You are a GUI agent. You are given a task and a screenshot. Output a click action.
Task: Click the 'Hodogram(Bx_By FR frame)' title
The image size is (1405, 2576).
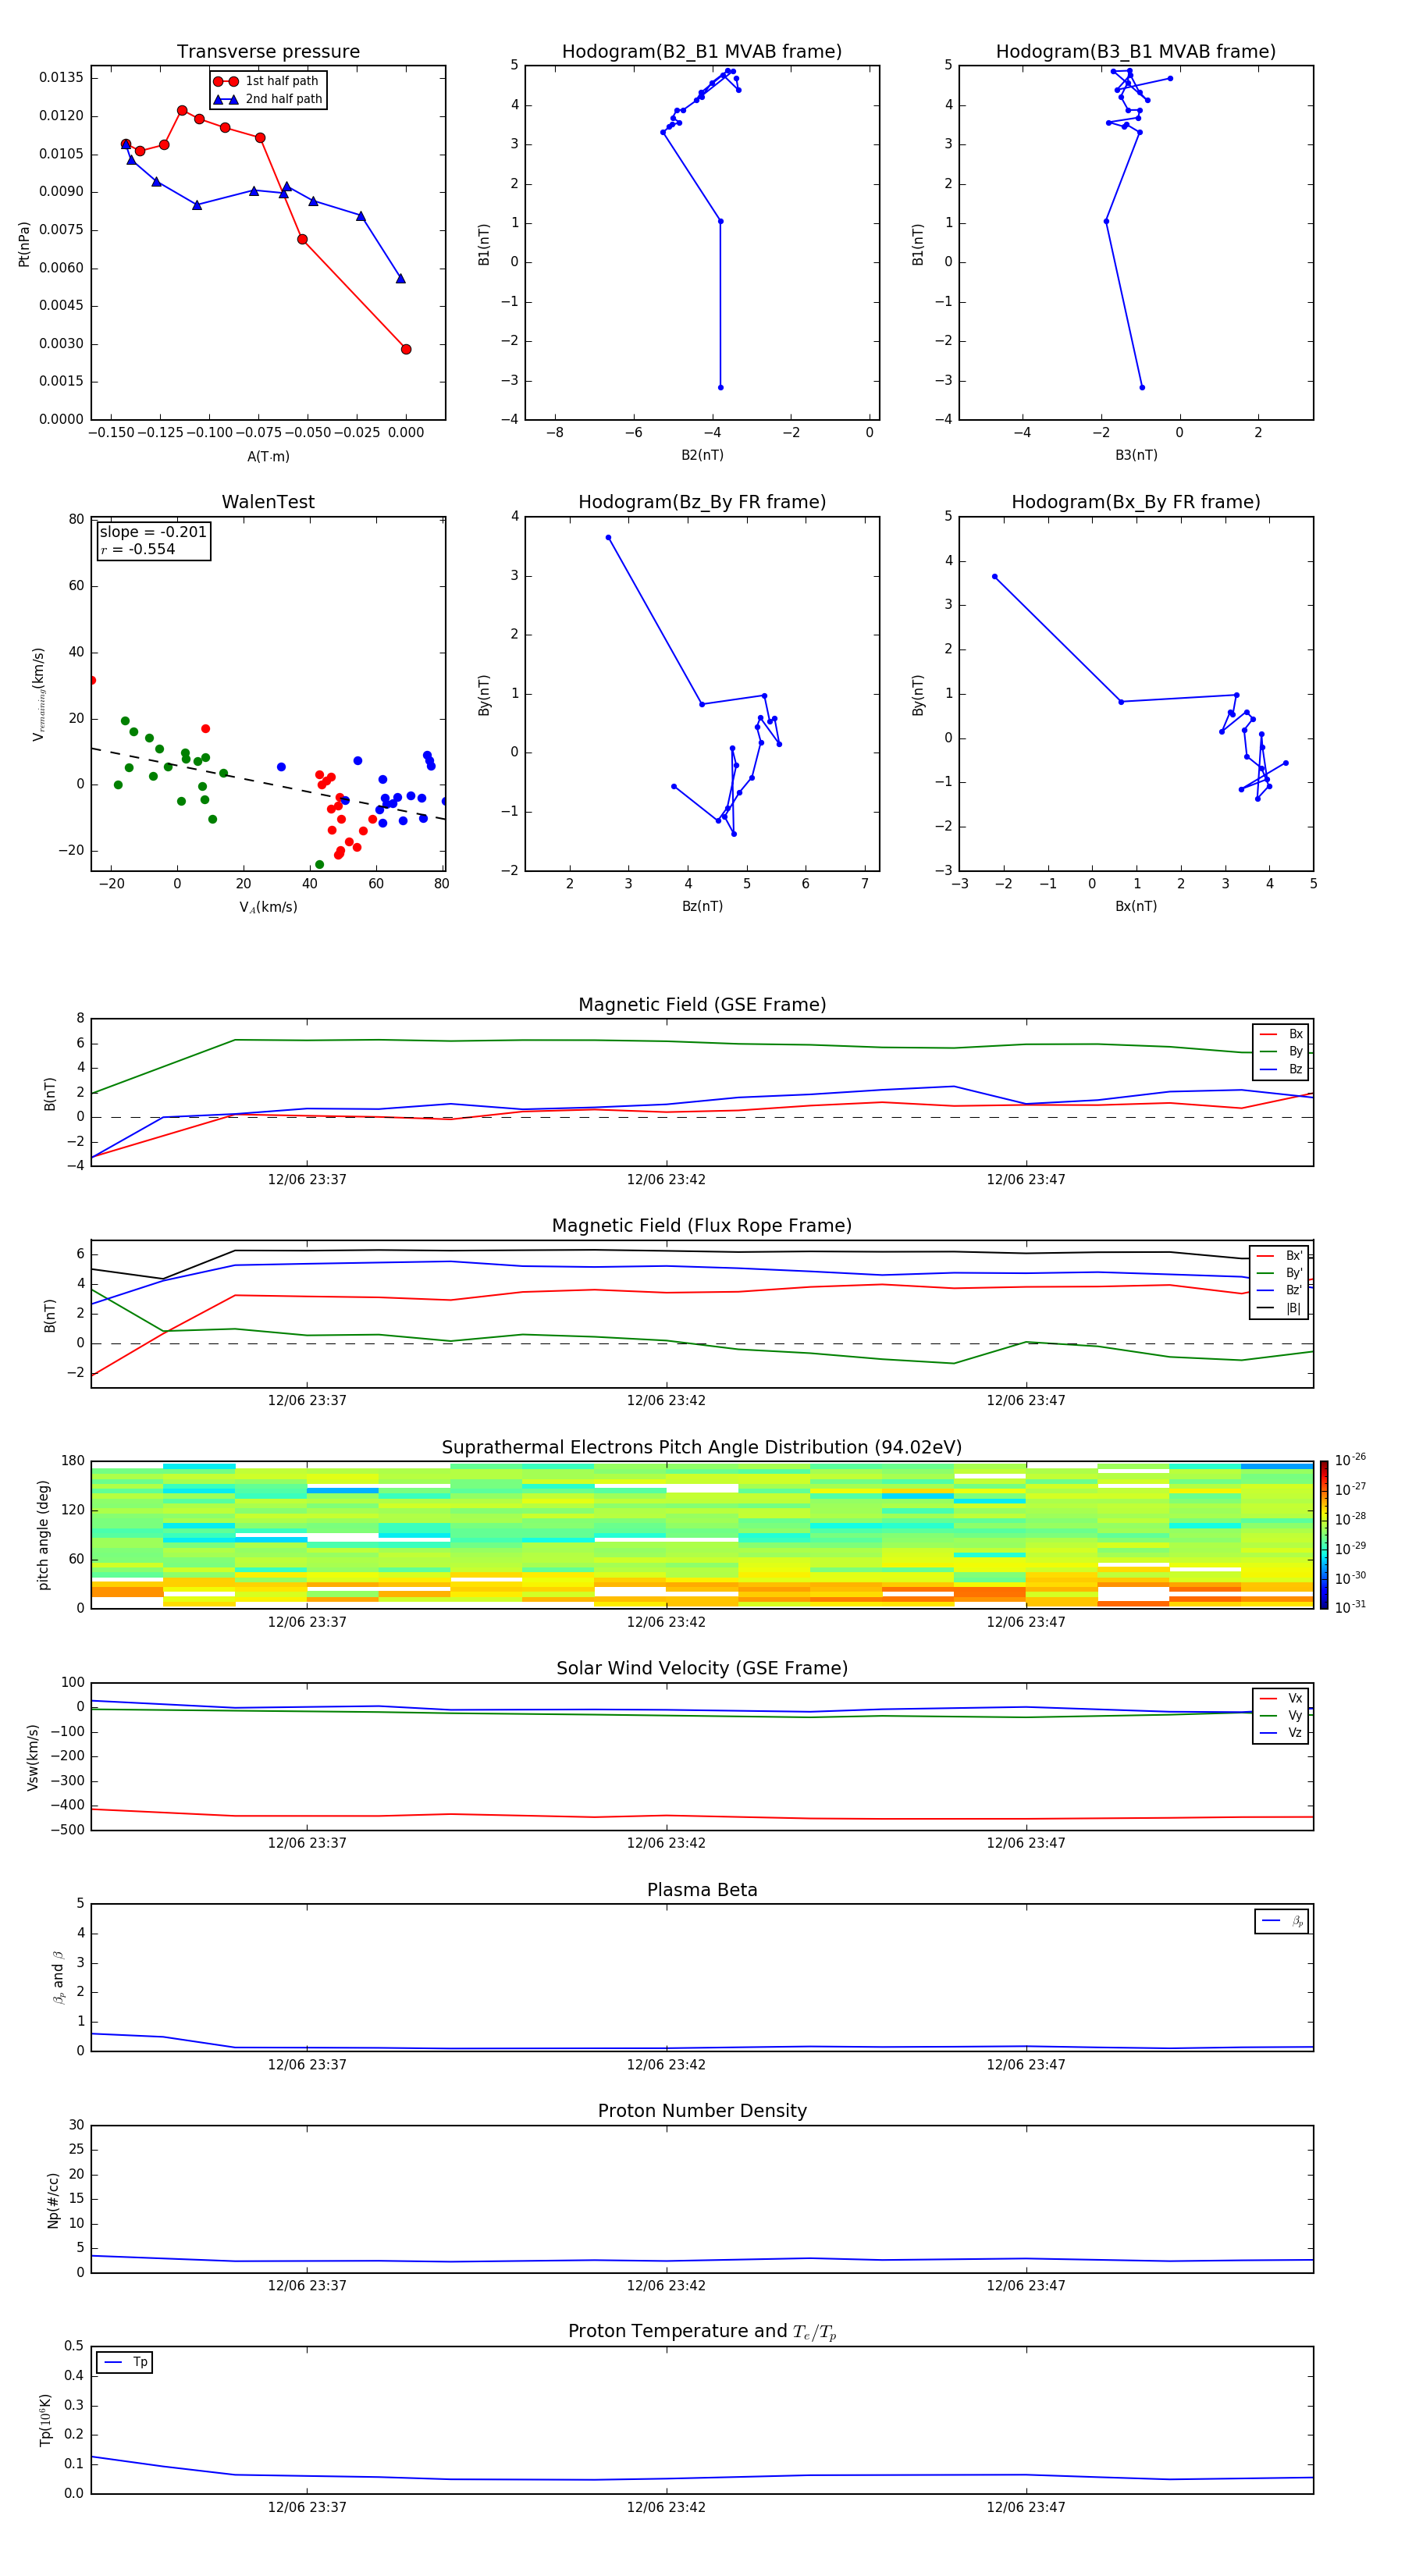[x=1136, y=502]
